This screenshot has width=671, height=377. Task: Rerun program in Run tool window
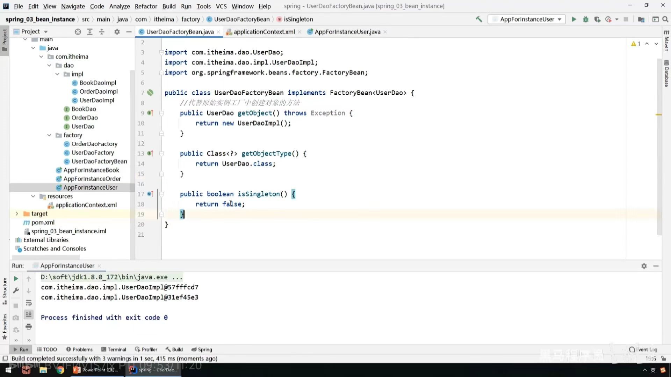point(16,279)
